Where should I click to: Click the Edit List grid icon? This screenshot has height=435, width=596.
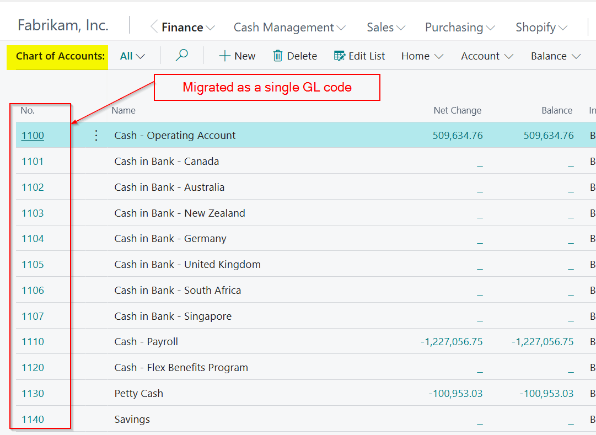coord(340,56)
